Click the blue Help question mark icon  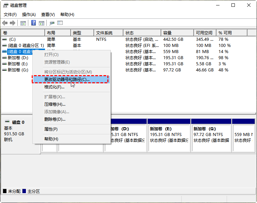[x=34, y=23]
